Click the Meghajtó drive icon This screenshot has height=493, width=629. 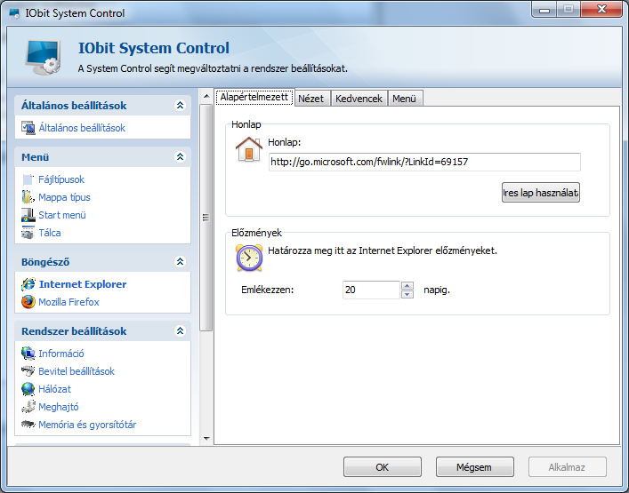pos(28,407)
